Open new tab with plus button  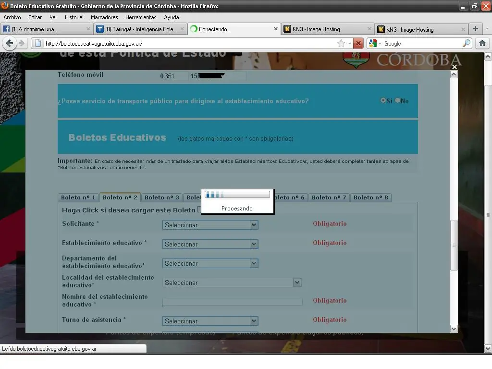(476, 29)
